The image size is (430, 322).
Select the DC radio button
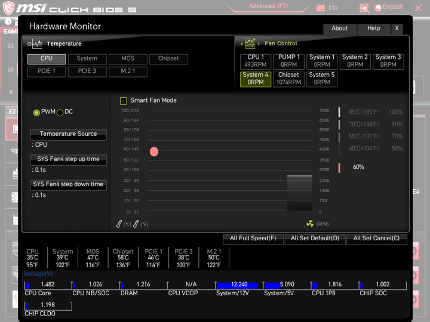(60, 113)
